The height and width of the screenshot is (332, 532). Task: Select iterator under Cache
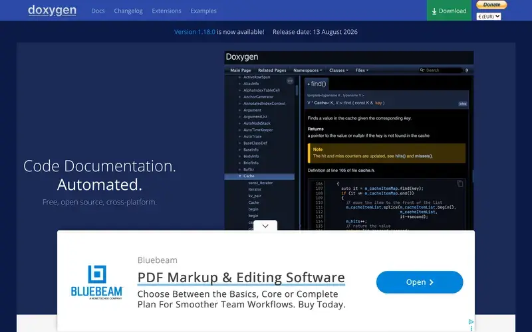[x=255, y=189]
